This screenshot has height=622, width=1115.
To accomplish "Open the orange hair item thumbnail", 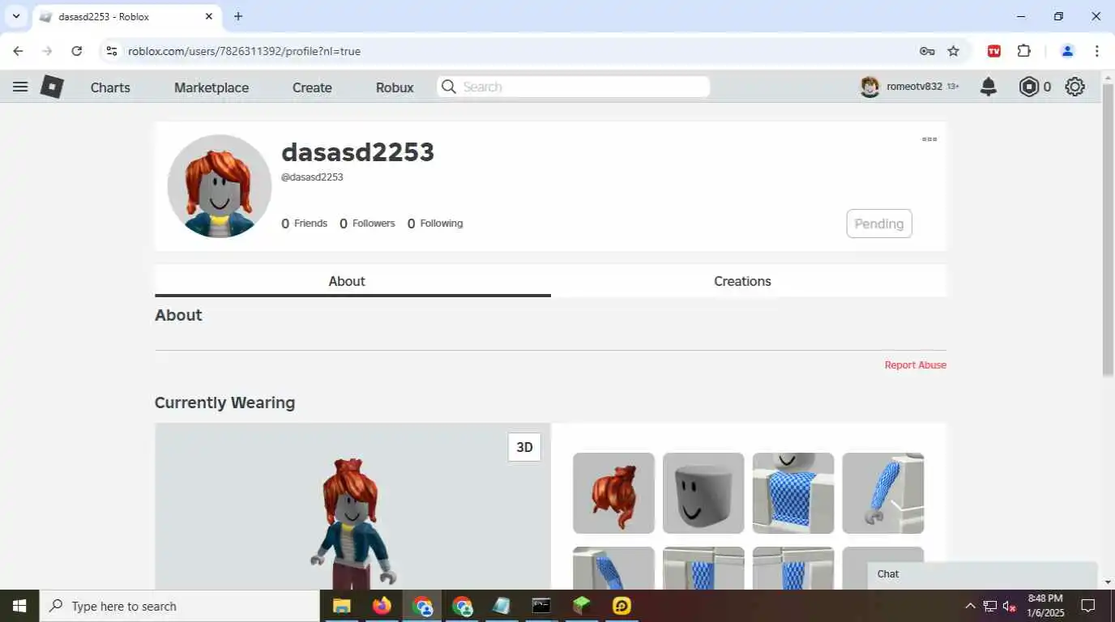I will [613, 493].
